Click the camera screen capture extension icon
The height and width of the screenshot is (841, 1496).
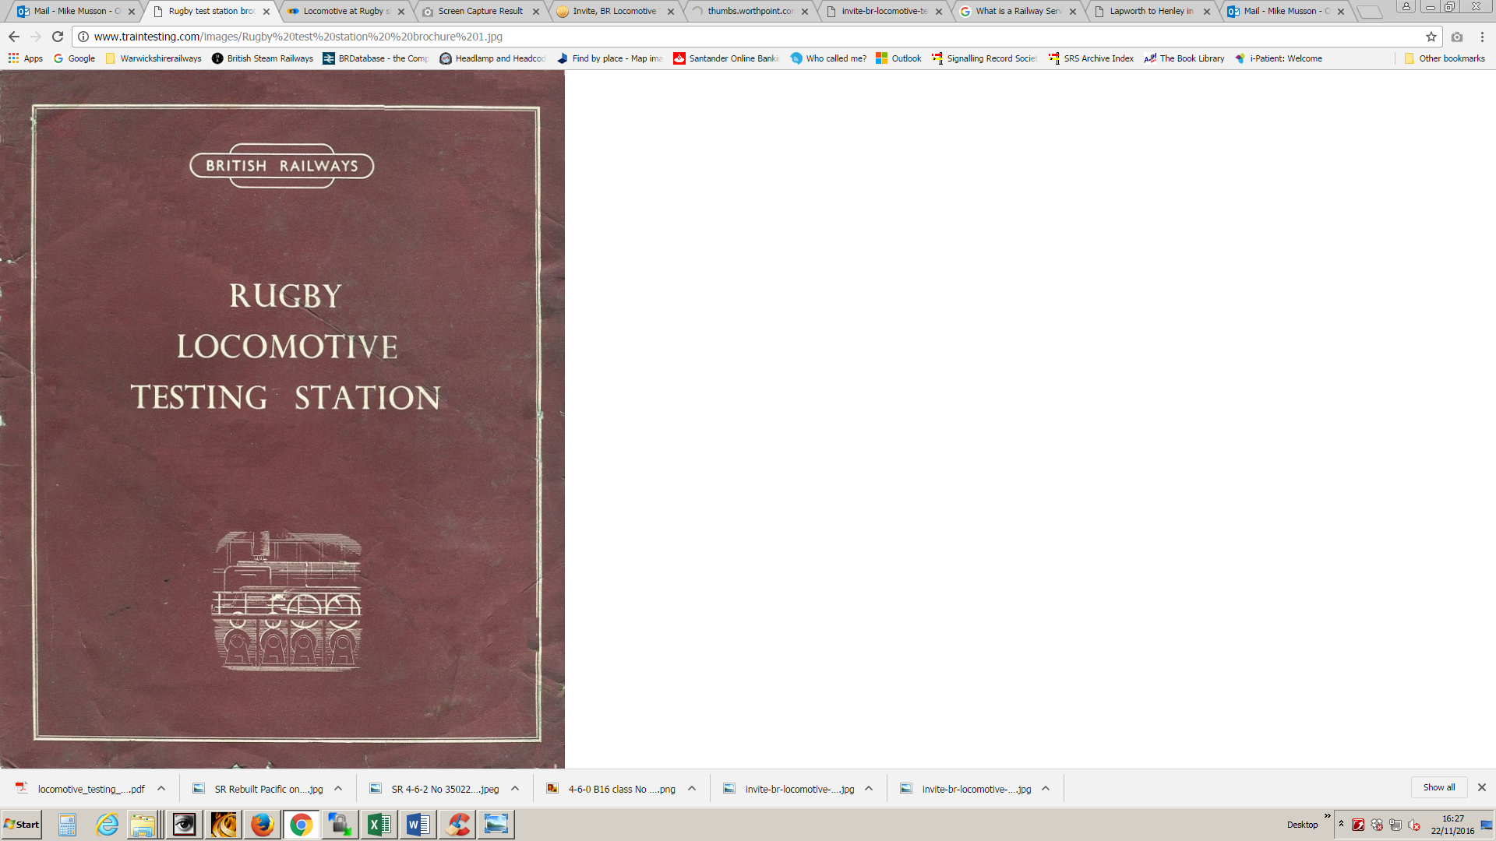(1456, 37)
